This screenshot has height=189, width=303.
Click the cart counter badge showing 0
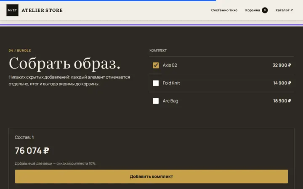pos(265,10)
